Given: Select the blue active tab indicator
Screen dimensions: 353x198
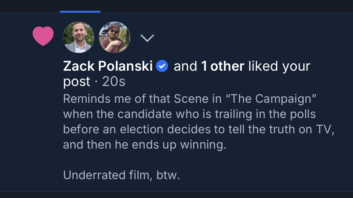Looking at the screenshot, I should (x=80, y=12).
